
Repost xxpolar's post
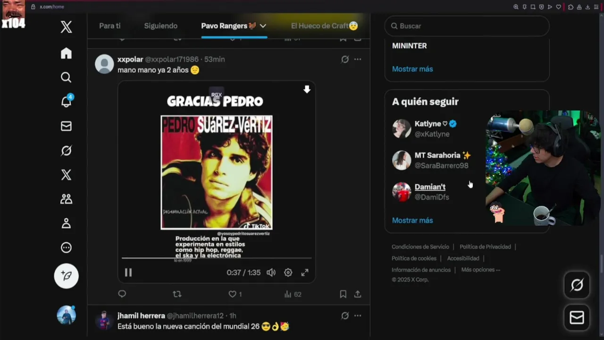[177, 294]
